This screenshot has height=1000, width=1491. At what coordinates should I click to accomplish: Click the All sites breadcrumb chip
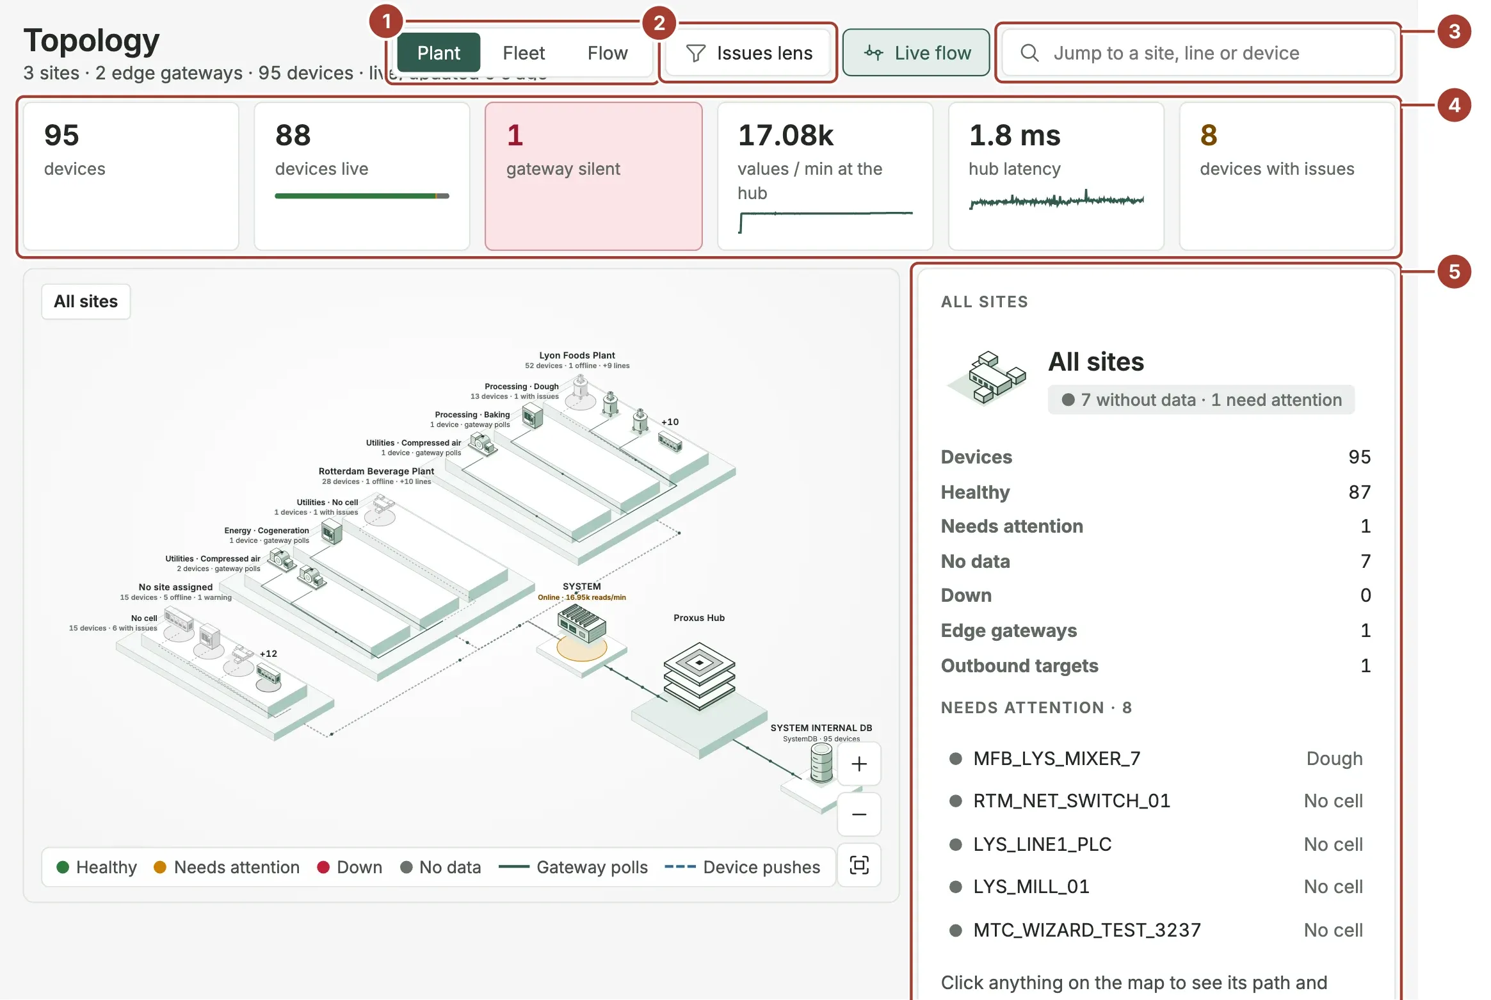86,302
